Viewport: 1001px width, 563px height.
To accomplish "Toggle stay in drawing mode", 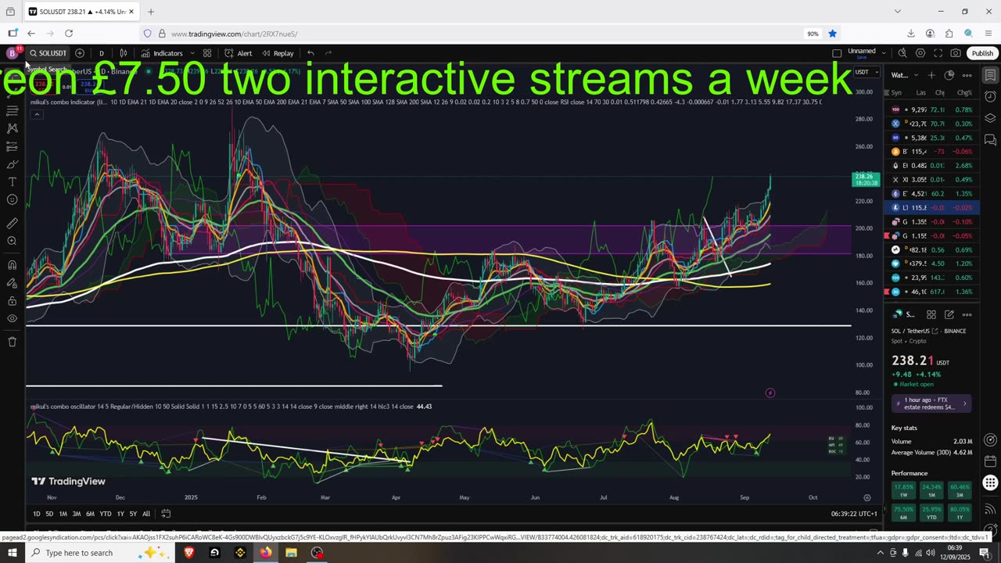I will 12,282.
